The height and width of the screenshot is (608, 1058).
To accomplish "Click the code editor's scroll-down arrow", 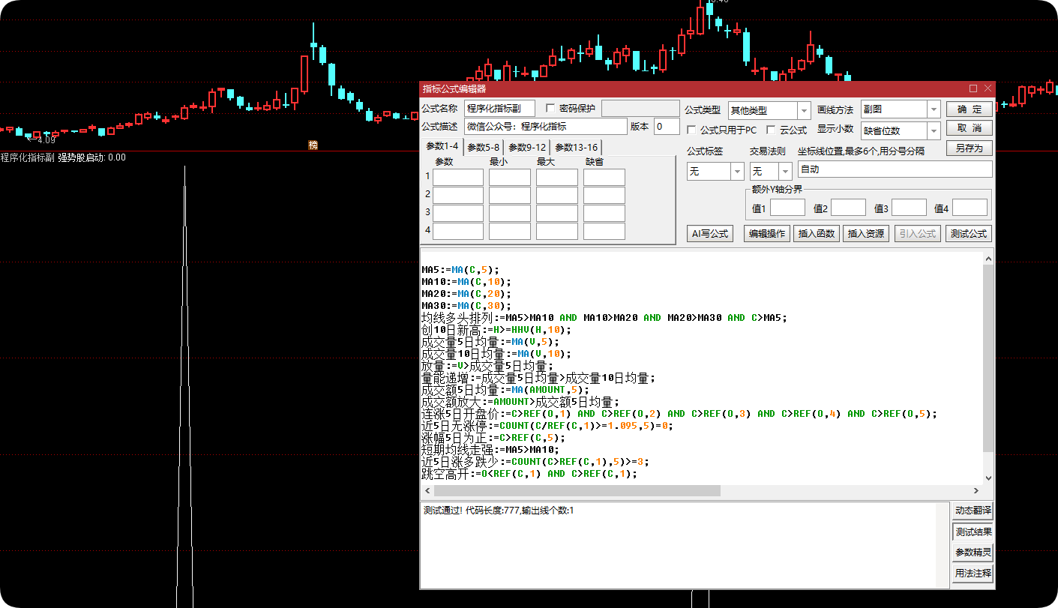I will (988, 478).
